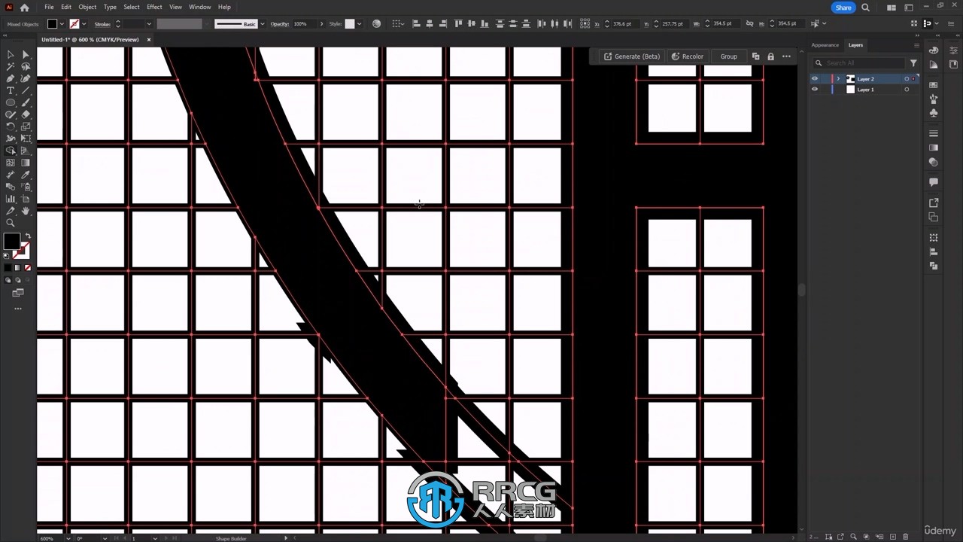This screenshot has width=963, height=542.
Task: Click the Recolor button
Action: 687,56
